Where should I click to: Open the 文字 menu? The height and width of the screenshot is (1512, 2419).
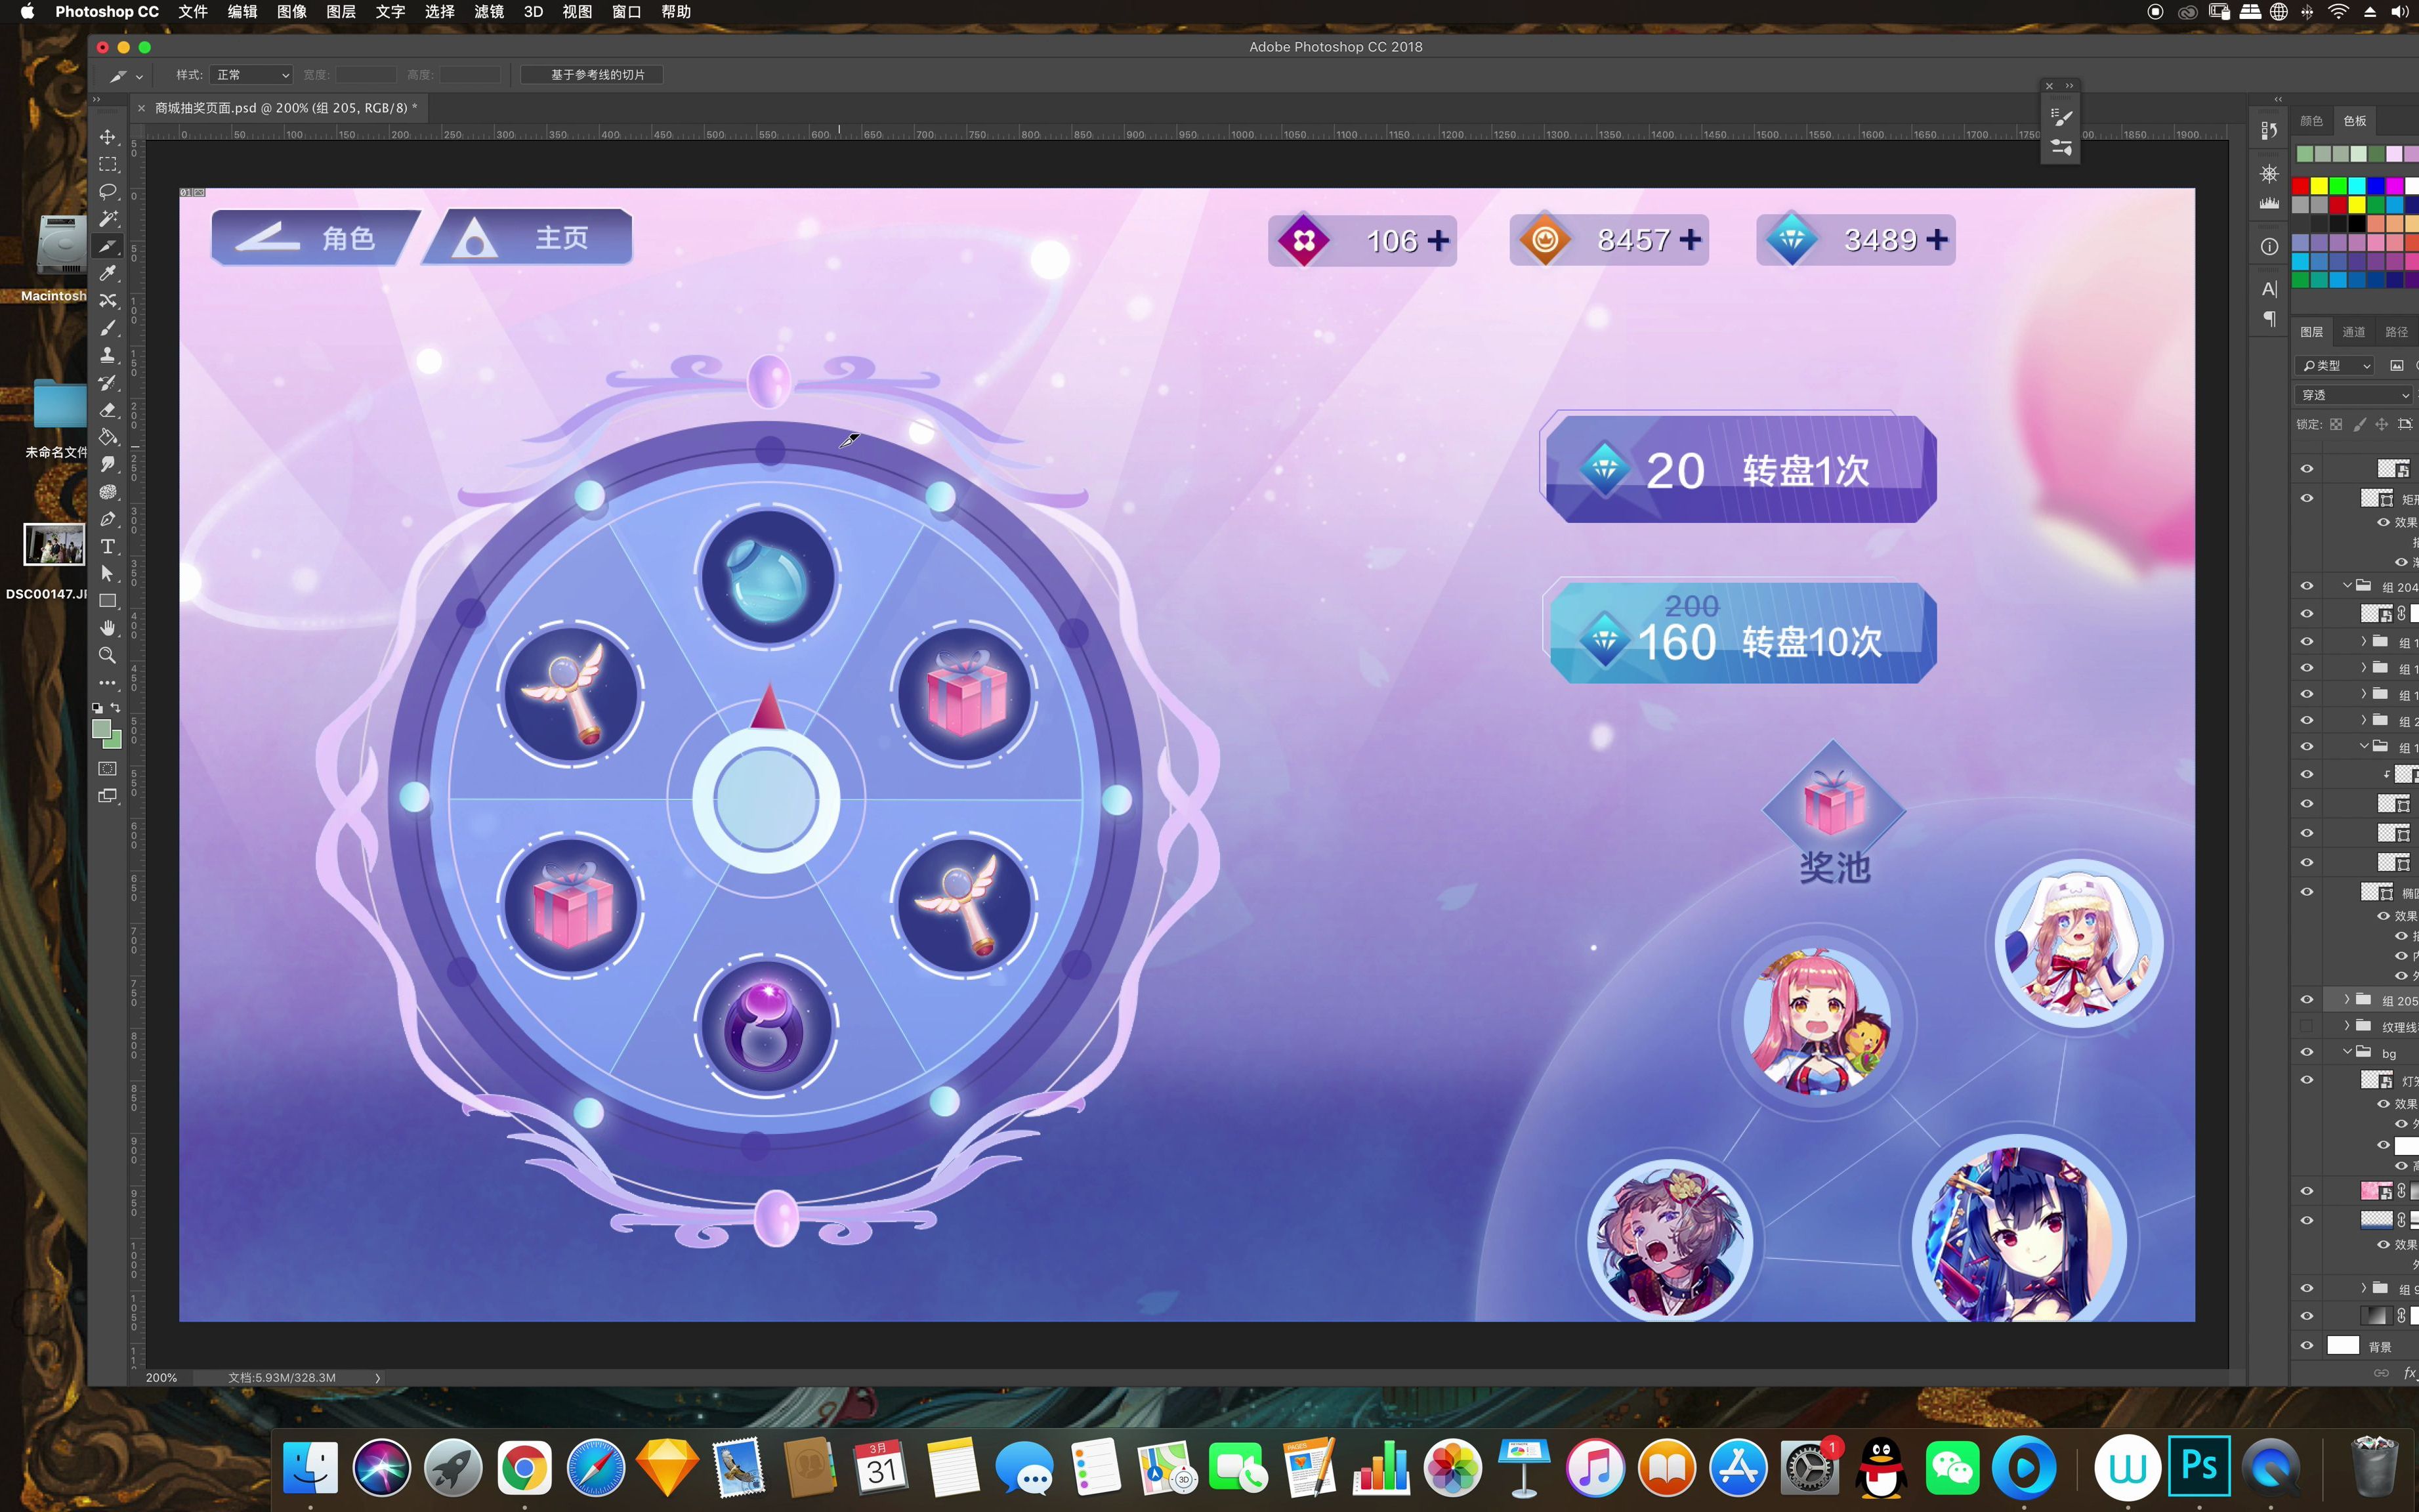[390, 12]
